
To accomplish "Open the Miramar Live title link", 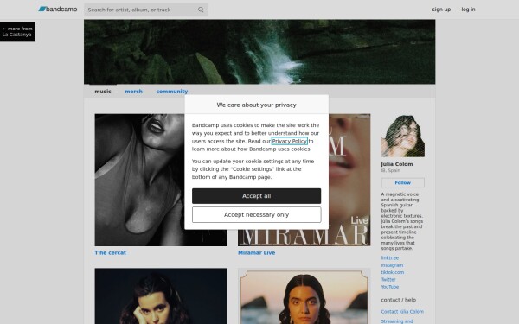I will pyautogui.click(x=257, y=252).
